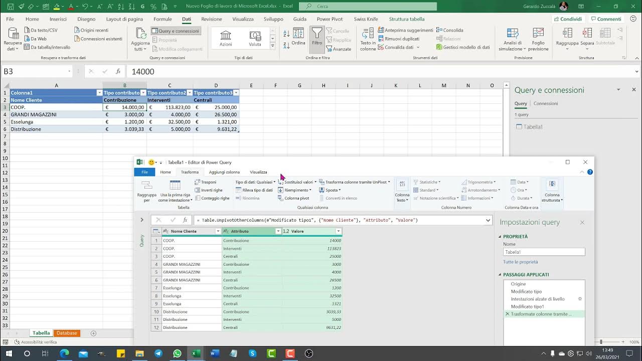This screenshot has width=642, height=361.
Task: Click Trasponi in Power Query editor
Action: pos(206,182)
